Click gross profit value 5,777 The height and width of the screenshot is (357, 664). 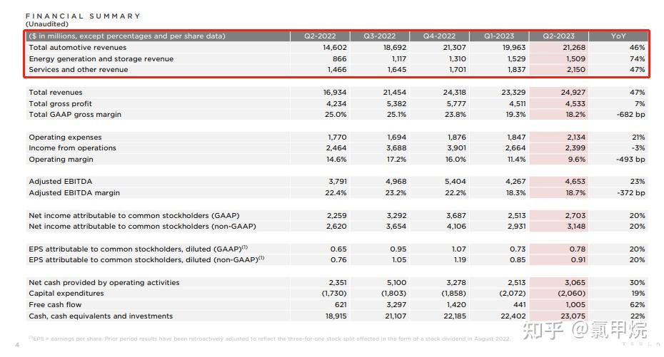coord(456,104)
